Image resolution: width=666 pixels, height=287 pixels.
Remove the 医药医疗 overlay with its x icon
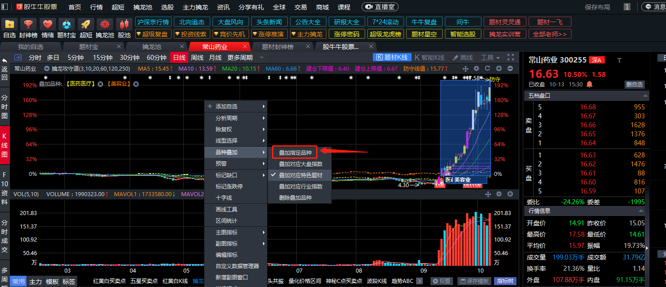[x=100, y=84]
